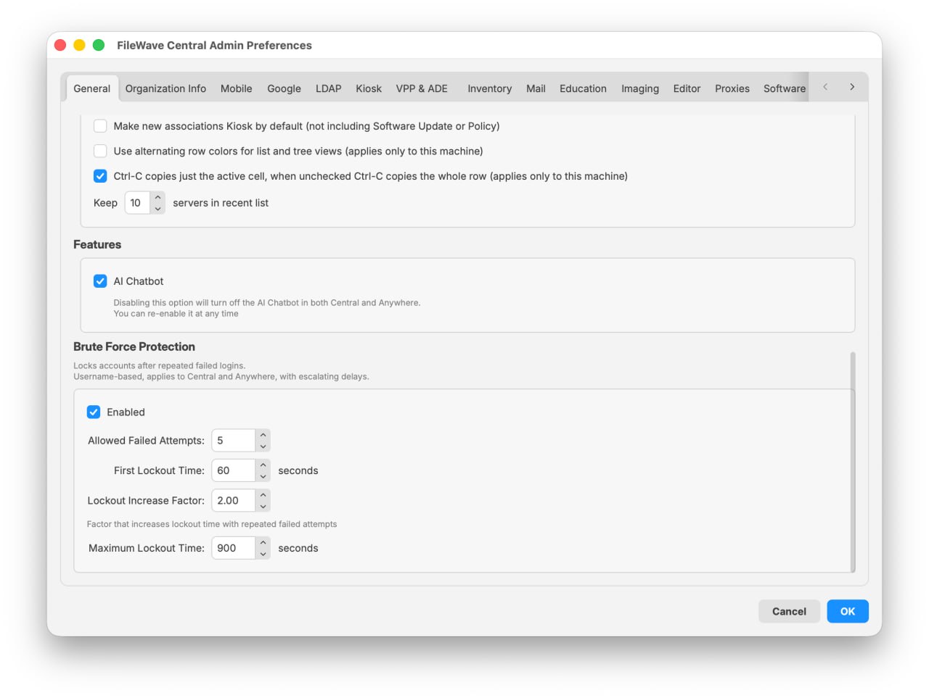Uncheck Brute Force Protection Enabled

pyautogui.click(x=94, y=412)
